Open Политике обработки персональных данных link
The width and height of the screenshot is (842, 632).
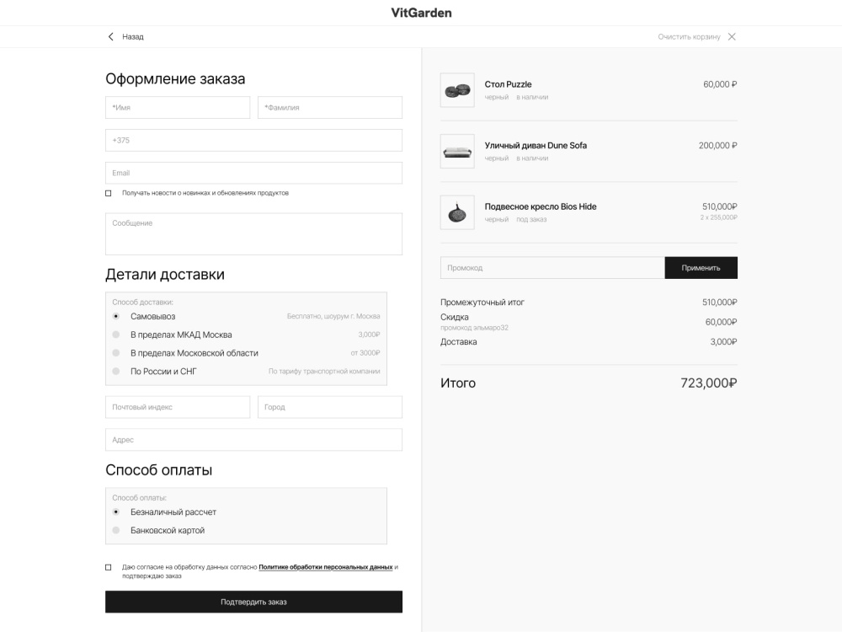tap(325, 567)
